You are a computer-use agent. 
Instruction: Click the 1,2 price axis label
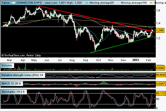[x=158, y=38]
